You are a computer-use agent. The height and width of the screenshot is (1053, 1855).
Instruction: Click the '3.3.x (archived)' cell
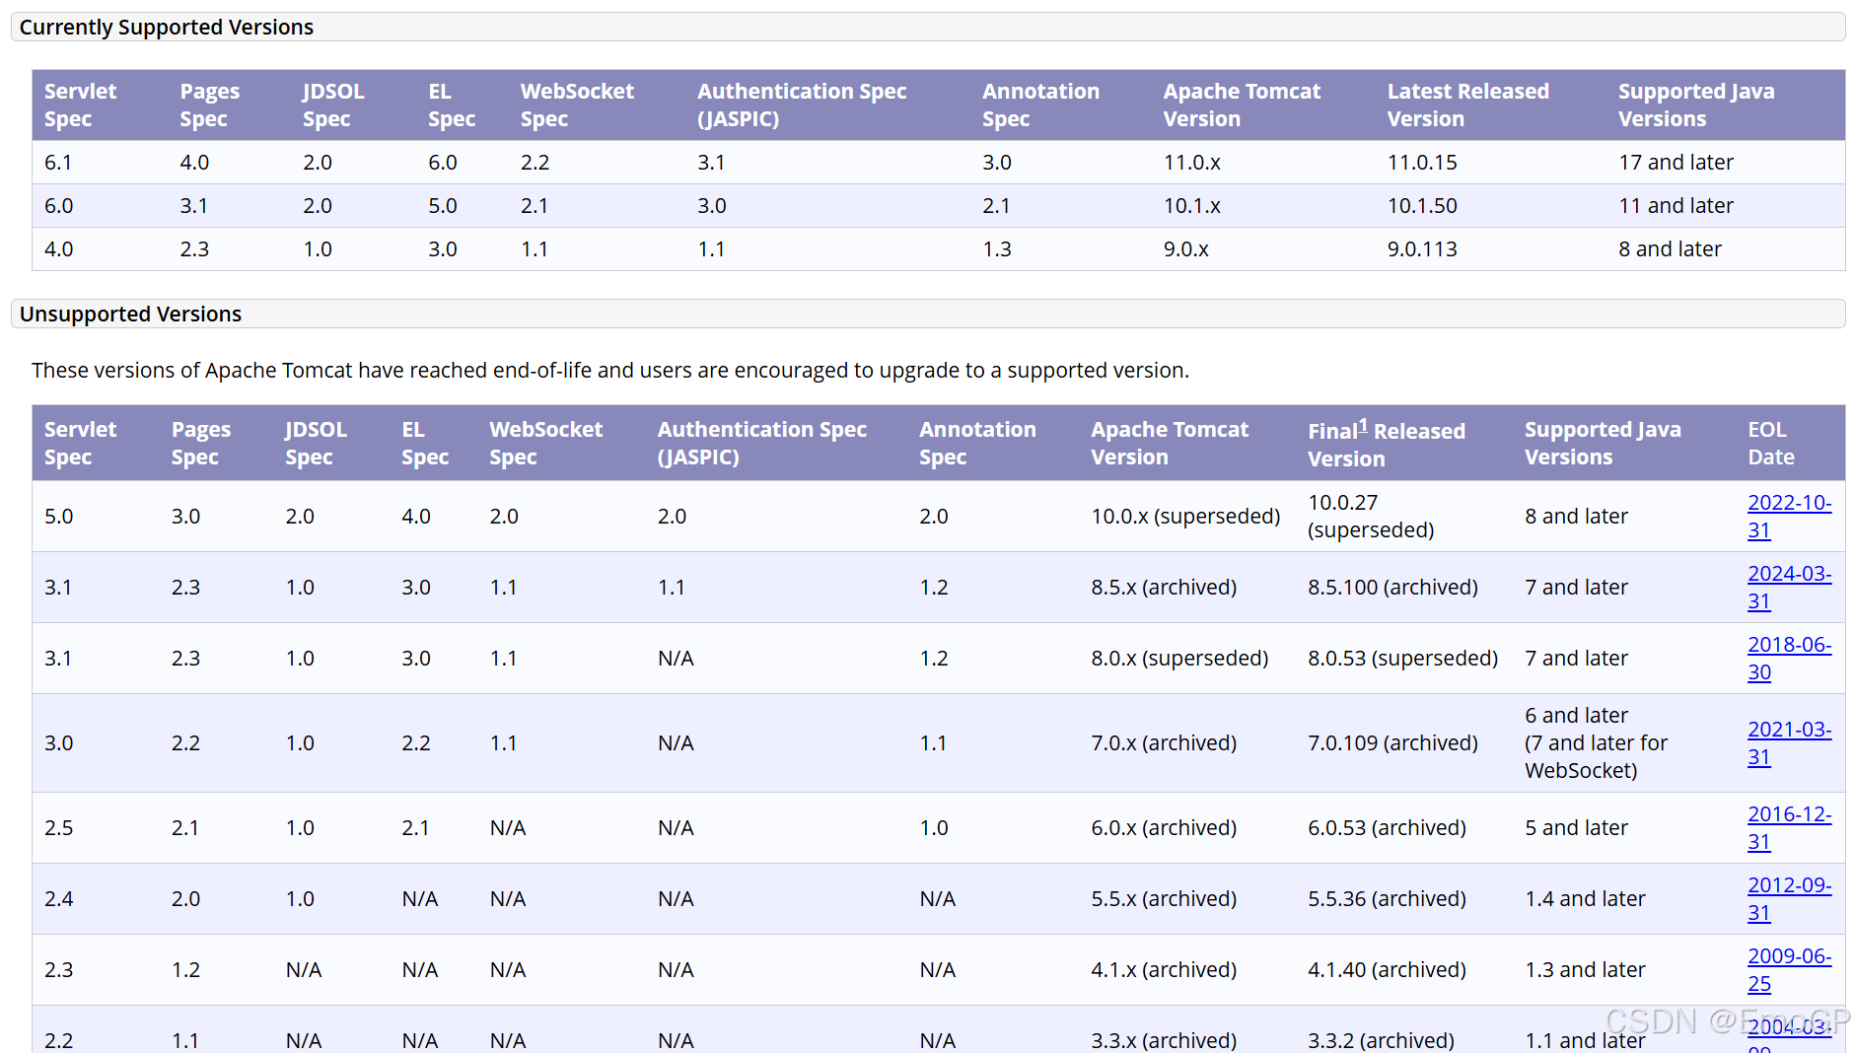[x=1164, y=1040]
